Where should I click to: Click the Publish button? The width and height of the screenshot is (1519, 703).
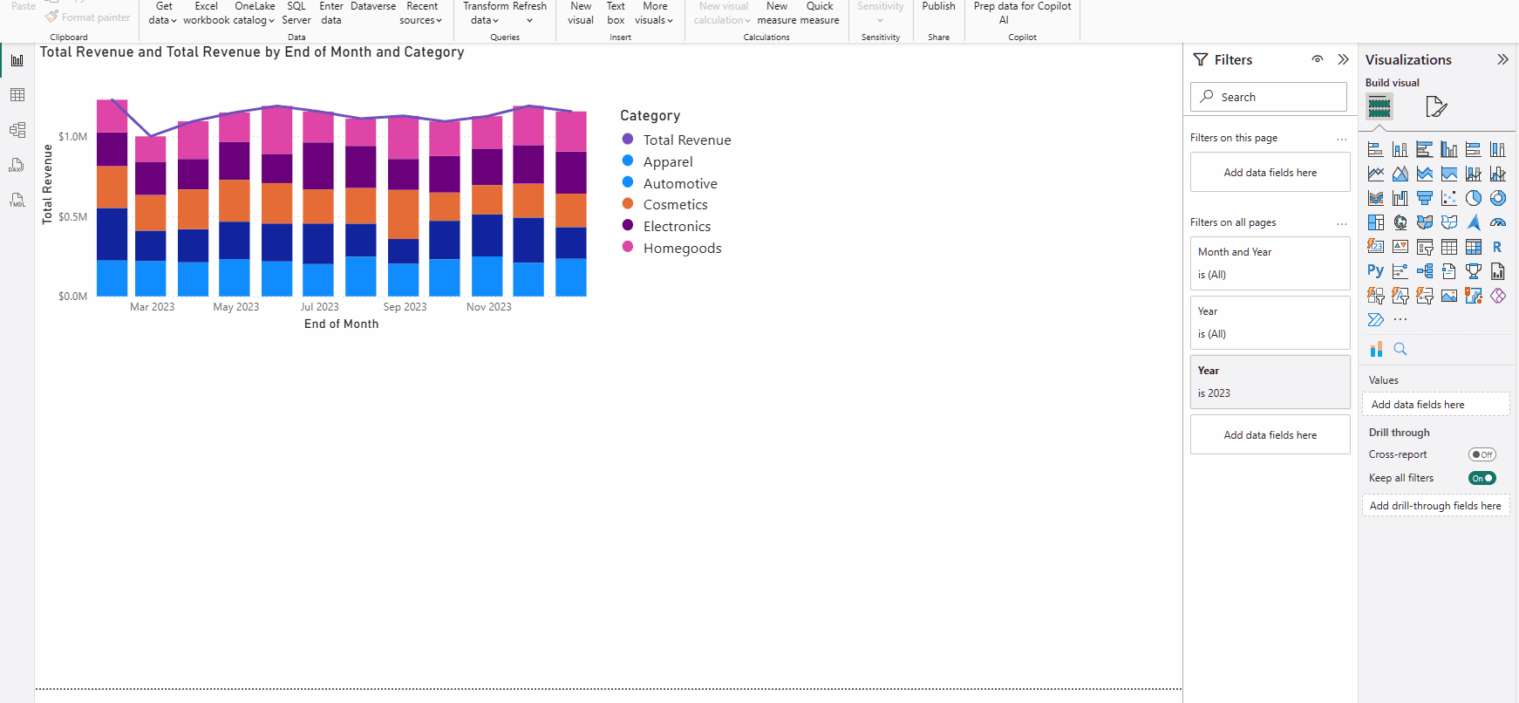[x=939, y=7]
